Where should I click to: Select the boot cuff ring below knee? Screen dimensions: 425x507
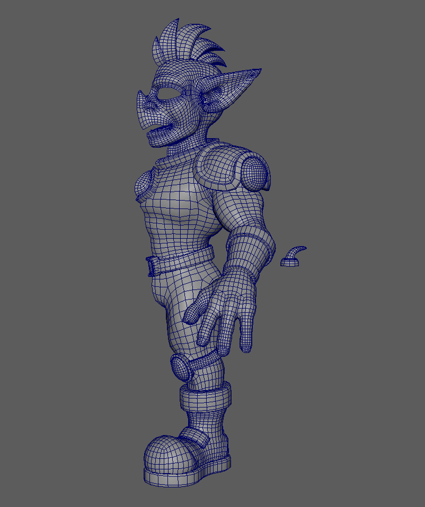coord(205,397)
